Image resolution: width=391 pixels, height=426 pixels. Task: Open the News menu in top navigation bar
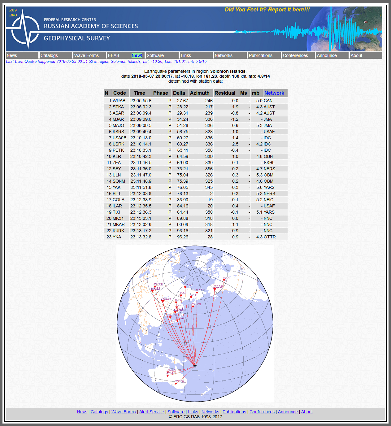coord(12,55)
